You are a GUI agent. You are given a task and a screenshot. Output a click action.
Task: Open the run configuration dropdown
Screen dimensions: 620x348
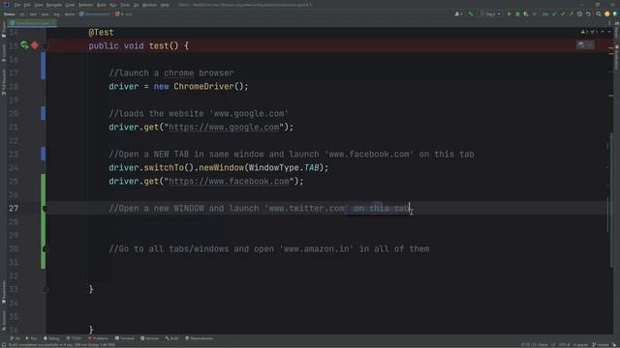(x=490, y=14)
